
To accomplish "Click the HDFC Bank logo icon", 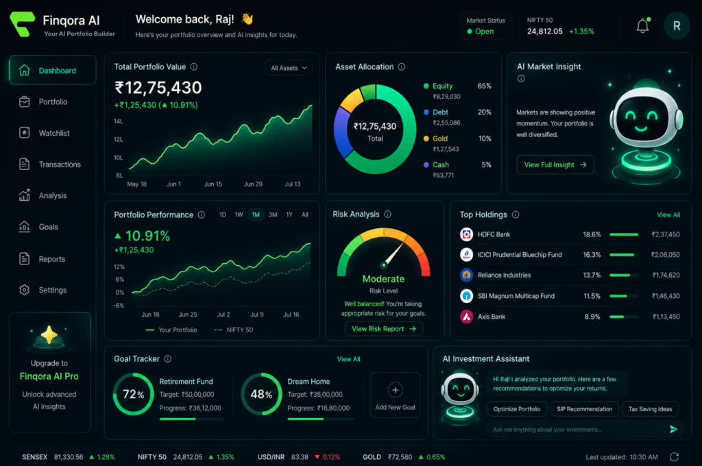I will 466,234.
